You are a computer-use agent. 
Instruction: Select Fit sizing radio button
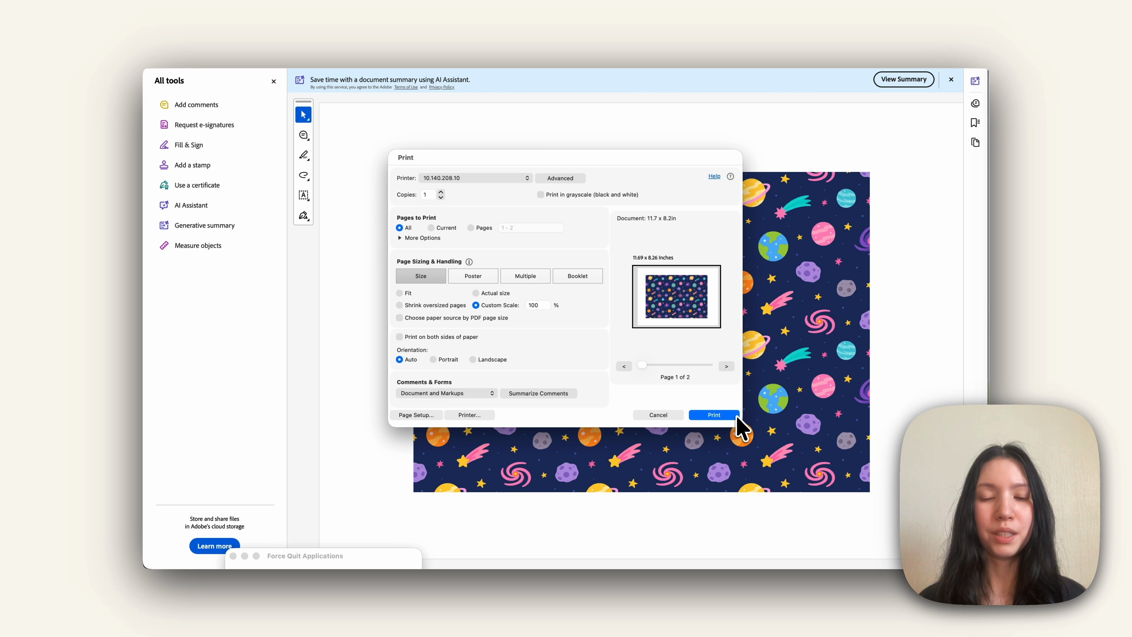point(399,293)
